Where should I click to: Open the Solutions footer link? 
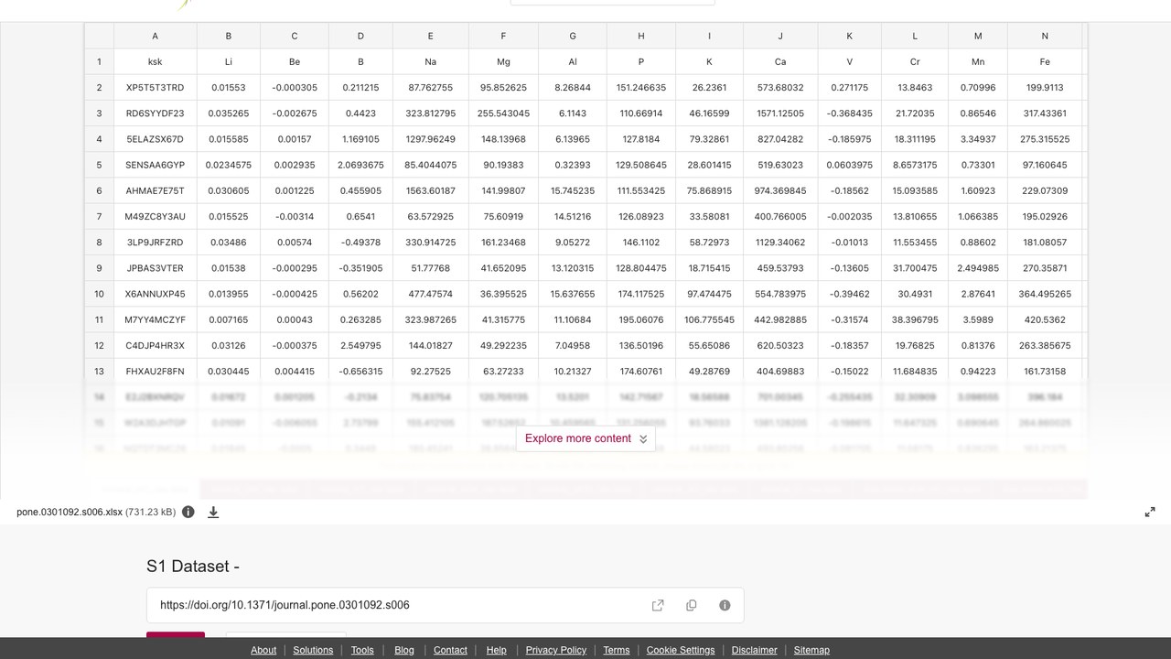pos(313,650)
